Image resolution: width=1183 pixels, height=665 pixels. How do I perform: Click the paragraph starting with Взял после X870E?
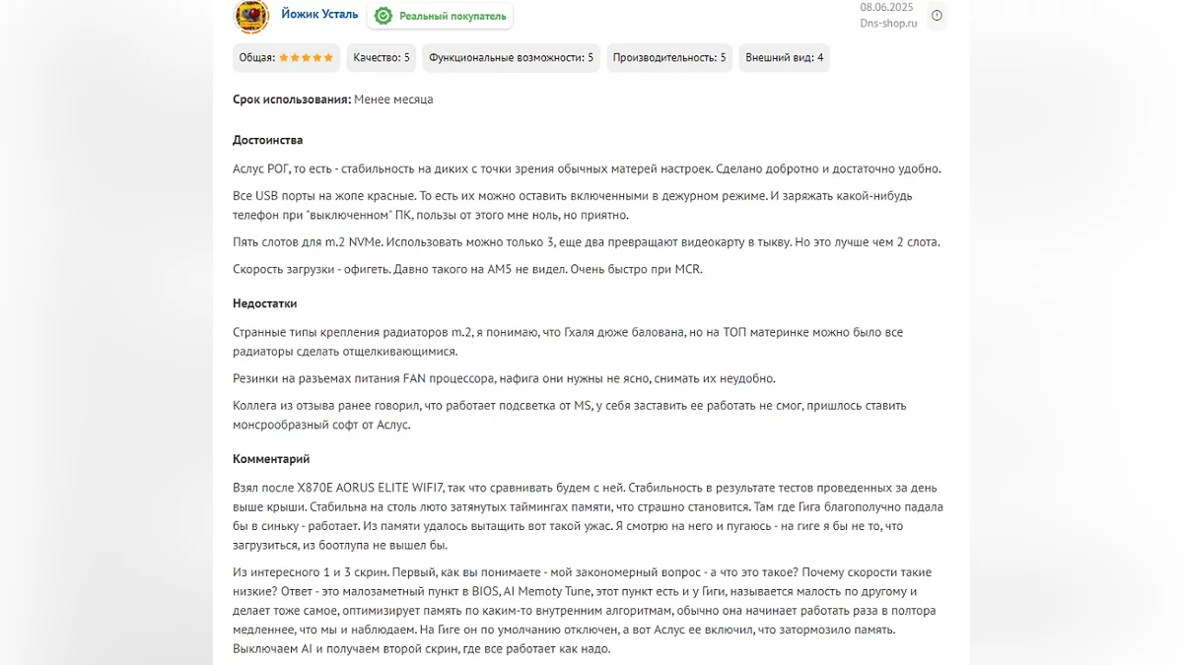point(588,516)
